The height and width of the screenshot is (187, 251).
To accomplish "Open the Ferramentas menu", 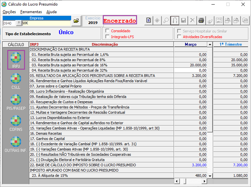I will coord(31,12).
